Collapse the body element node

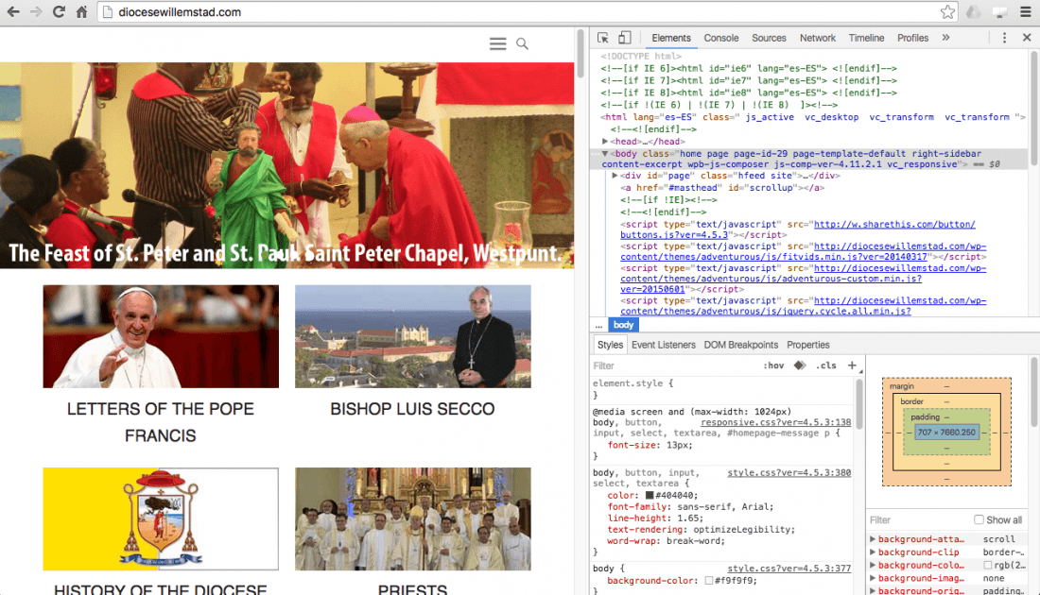(x=605, y=154)
